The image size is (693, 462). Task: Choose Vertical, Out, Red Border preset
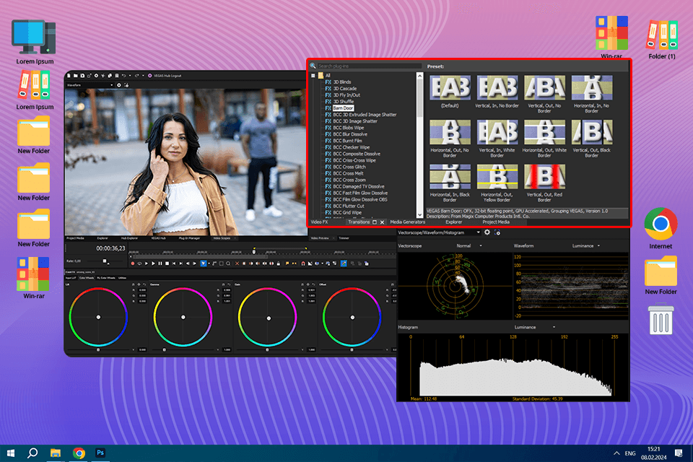point(544,176)
